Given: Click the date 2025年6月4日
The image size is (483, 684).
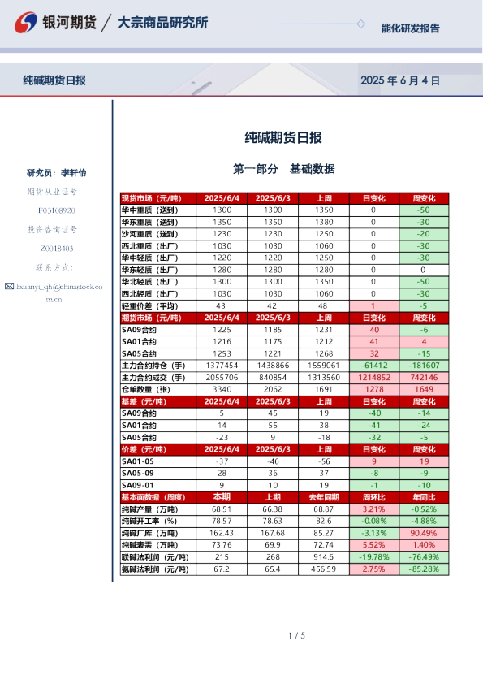Looking at the screenshot, I should (x=399, y=80).
